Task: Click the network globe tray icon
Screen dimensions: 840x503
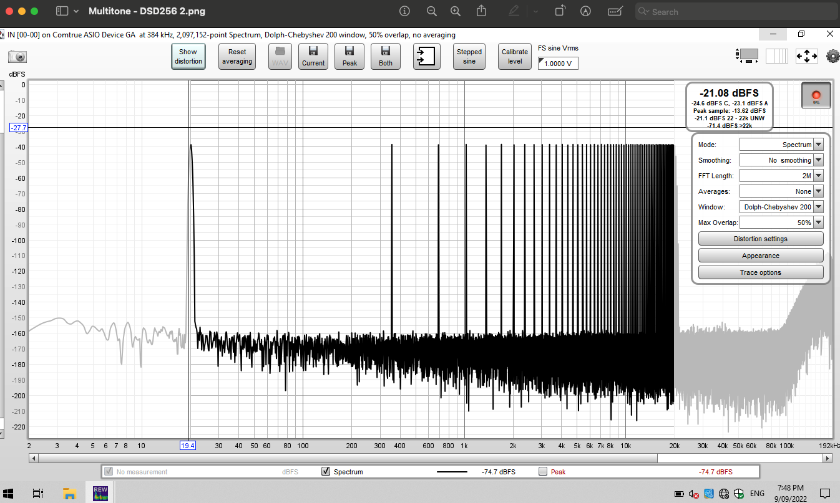Action: [724, 494]
